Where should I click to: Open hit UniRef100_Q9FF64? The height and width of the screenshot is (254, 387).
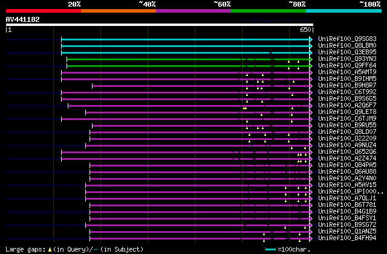tap(347, 66)
